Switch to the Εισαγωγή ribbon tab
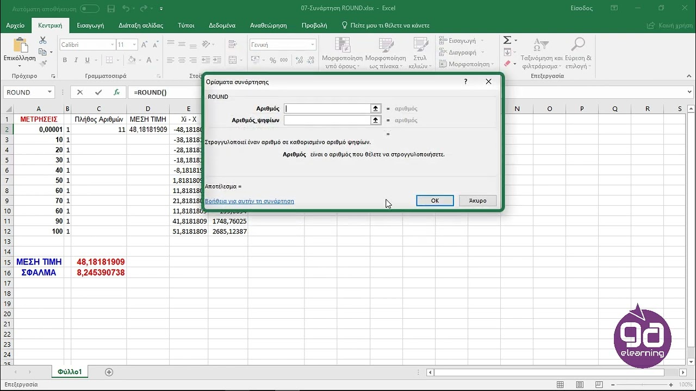This screenshot has width=696, height=391. point(90,26)
